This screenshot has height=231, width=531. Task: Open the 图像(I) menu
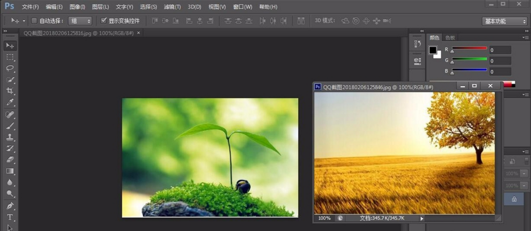point(77,7)
